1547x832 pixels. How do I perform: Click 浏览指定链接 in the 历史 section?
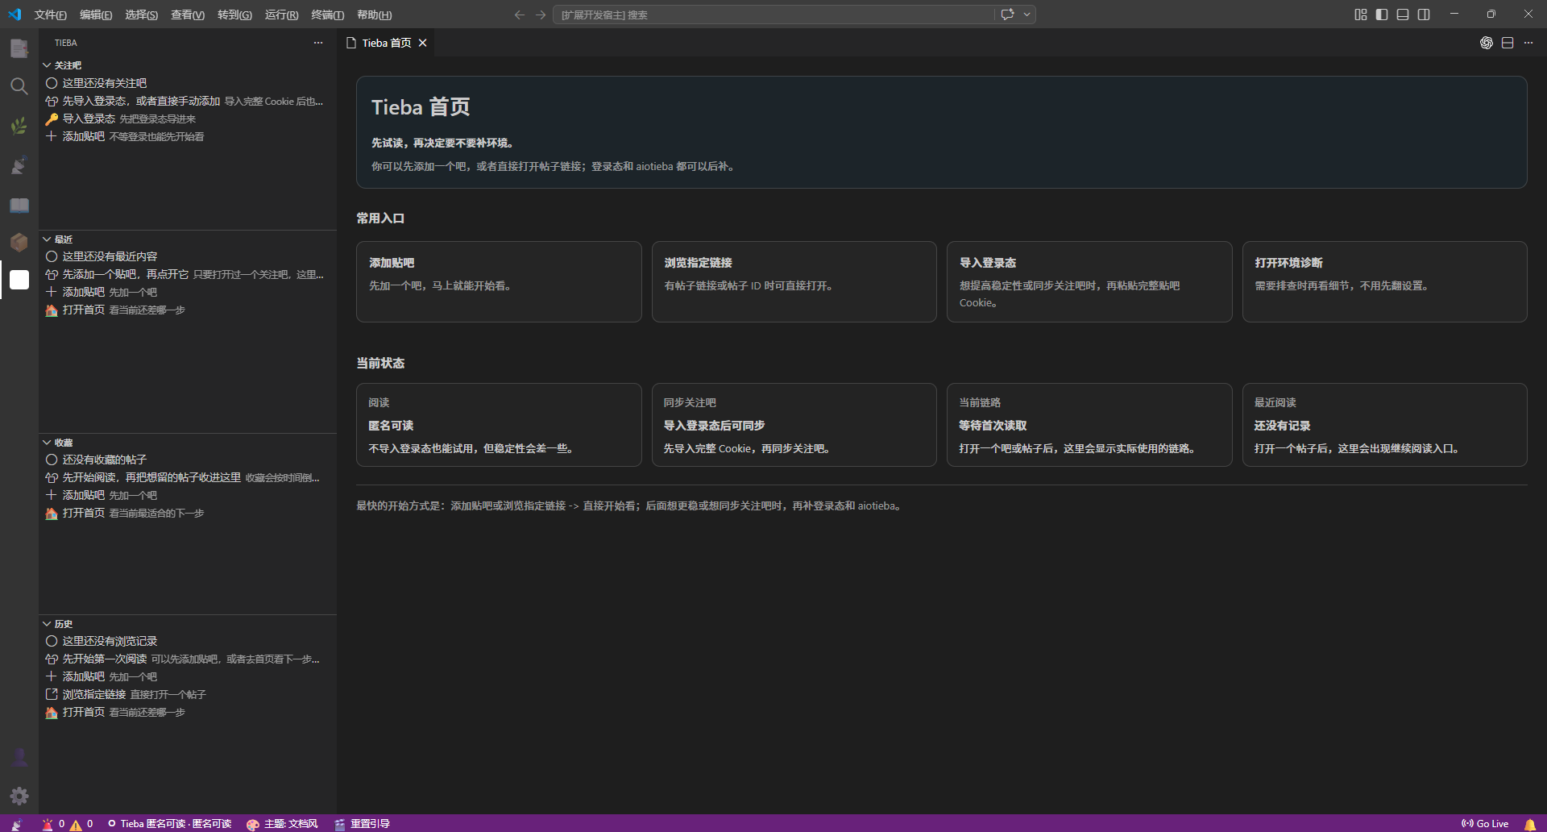point(188,694)
